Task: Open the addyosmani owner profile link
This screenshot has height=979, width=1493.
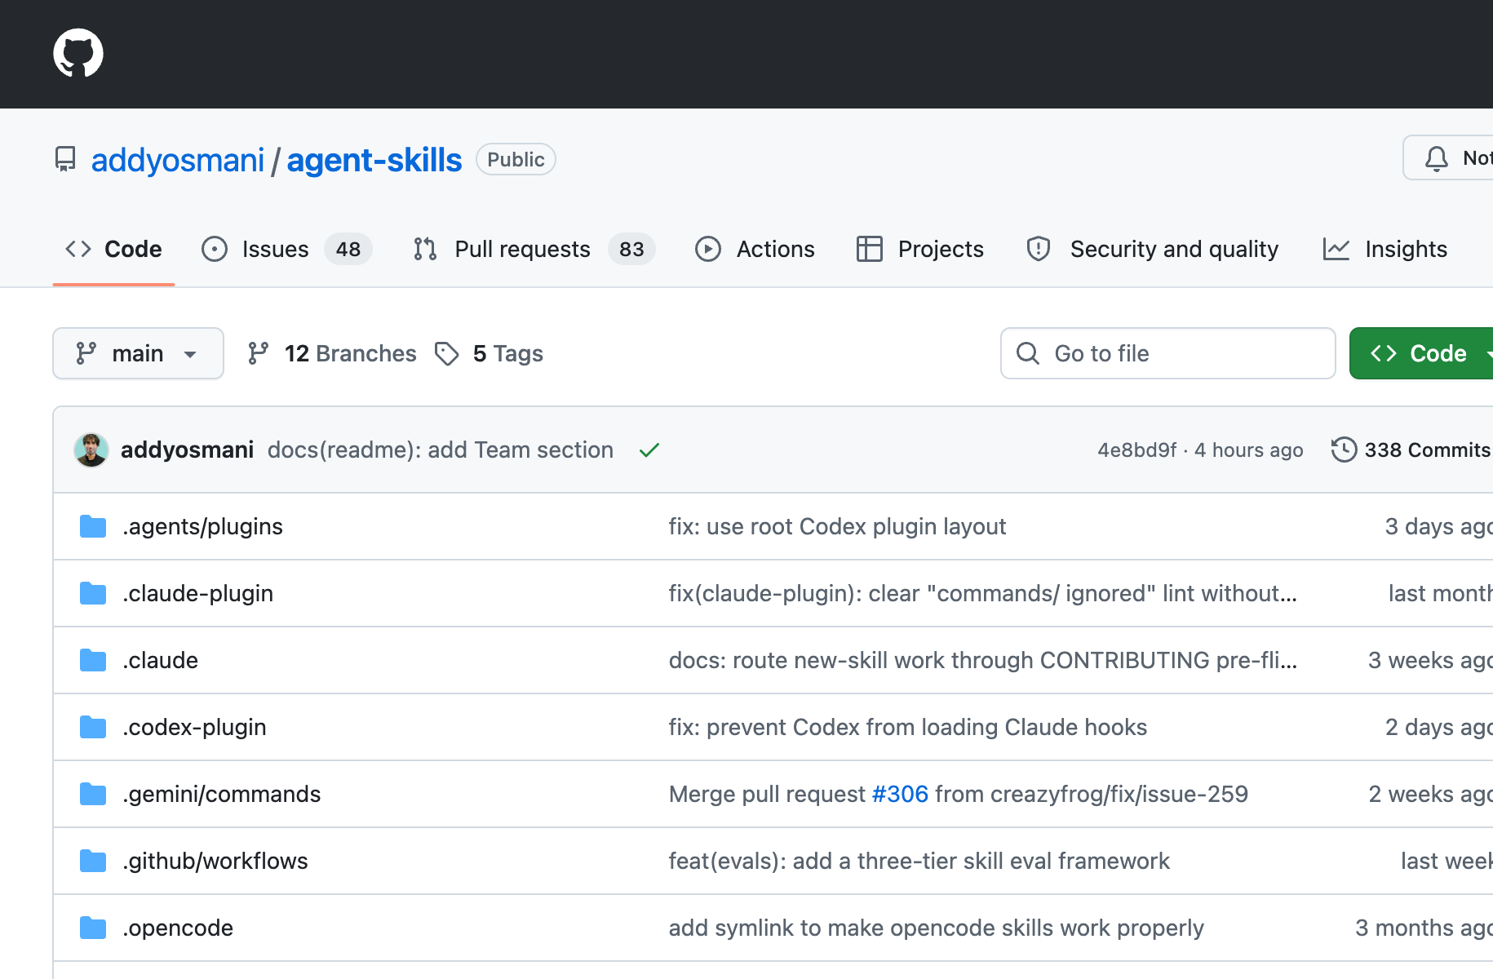Action: [178, 160]
